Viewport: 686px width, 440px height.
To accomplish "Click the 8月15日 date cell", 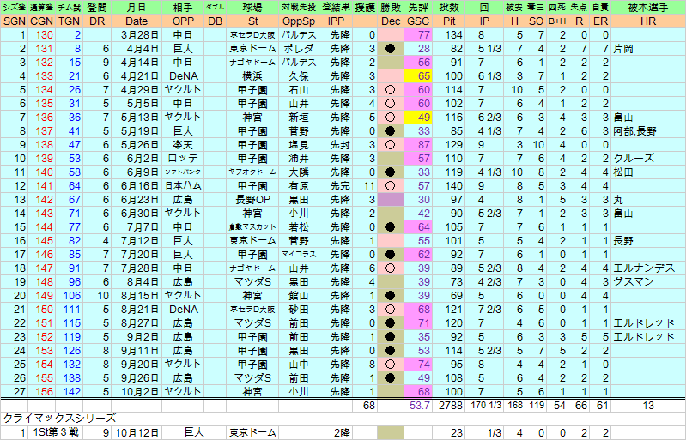I will [136, 295].
